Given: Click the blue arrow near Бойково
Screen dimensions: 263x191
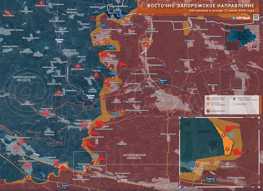Looking at the screenshot, I should pos(120,15).
